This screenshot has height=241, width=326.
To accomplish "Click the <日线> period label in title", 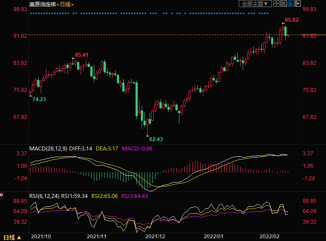I will click(65, 4).
